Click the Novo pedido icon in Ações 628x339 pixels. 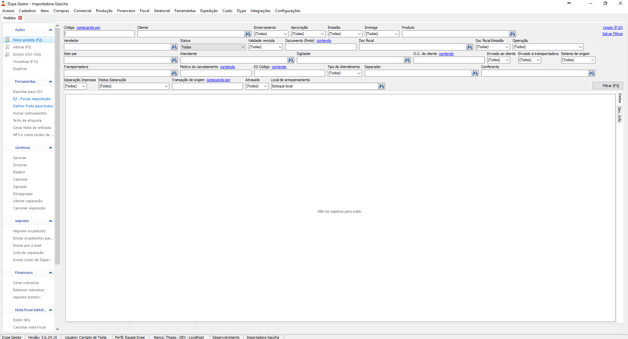point(7,40)
